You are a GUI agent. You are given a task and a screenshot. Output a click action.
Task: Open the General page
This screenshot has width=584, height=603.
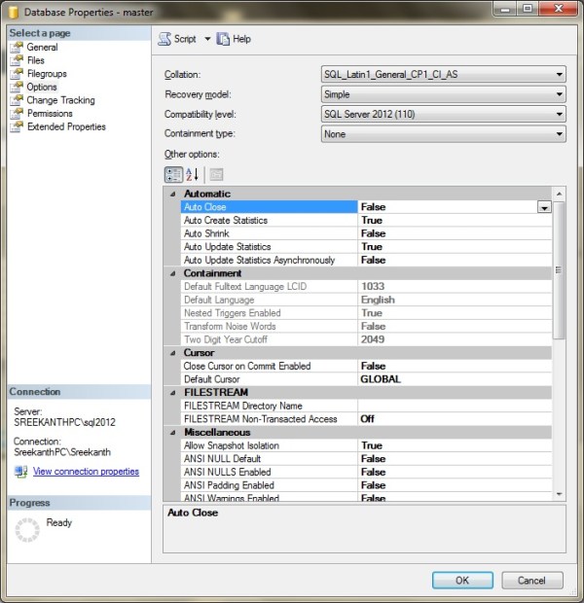[x=42, y=47]
